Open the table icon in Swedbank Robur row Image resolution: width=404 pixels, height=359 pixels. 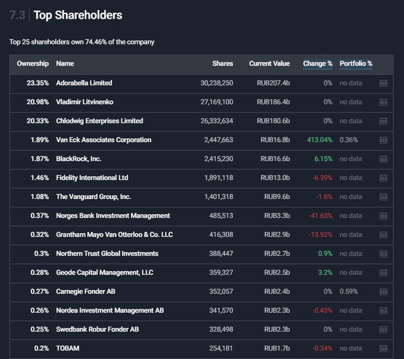pos(383,330)
